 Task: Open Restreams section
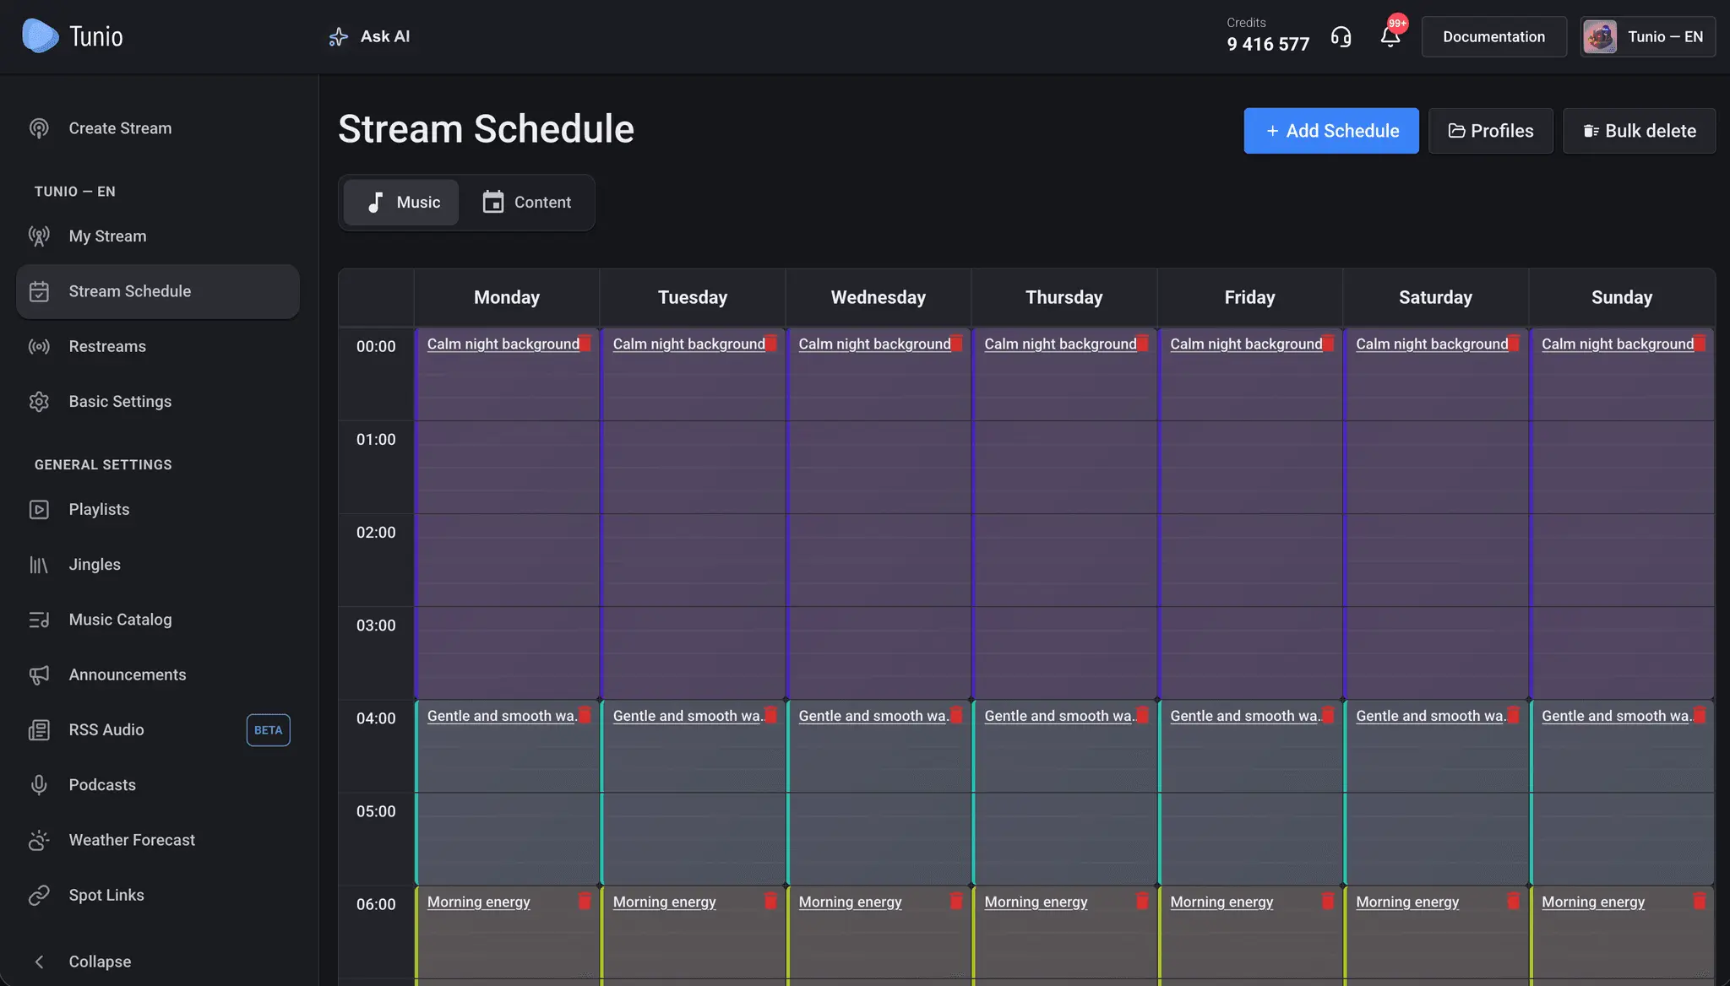158,346
